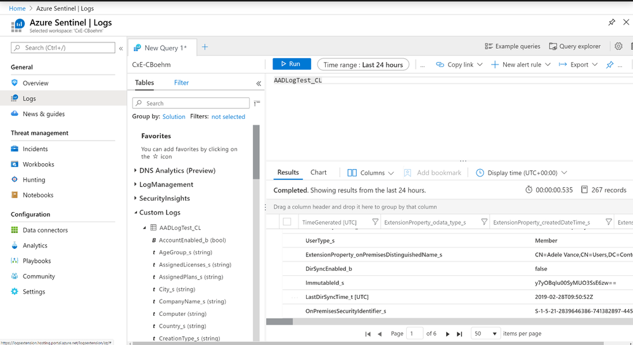Click the Playbooks icon
Image resolution: width=633 pixels, height=345 pixels.
[15, 261]
